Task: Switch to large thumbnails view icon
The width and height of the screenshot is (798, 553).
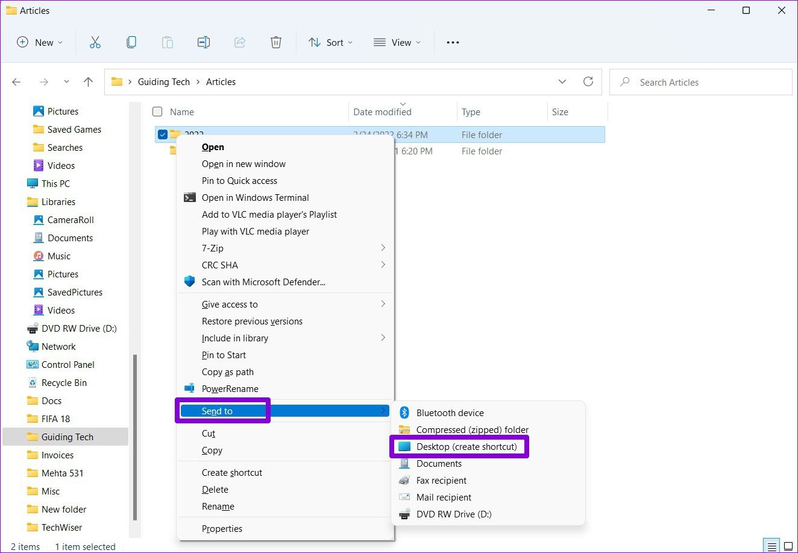Action: [x=788, y=546]
